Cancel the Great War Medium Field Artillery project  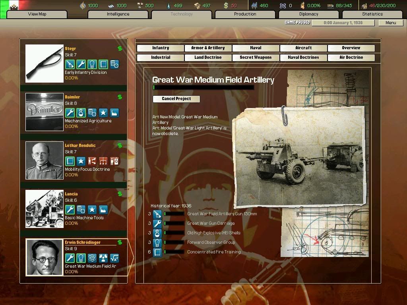click(176, 99)
